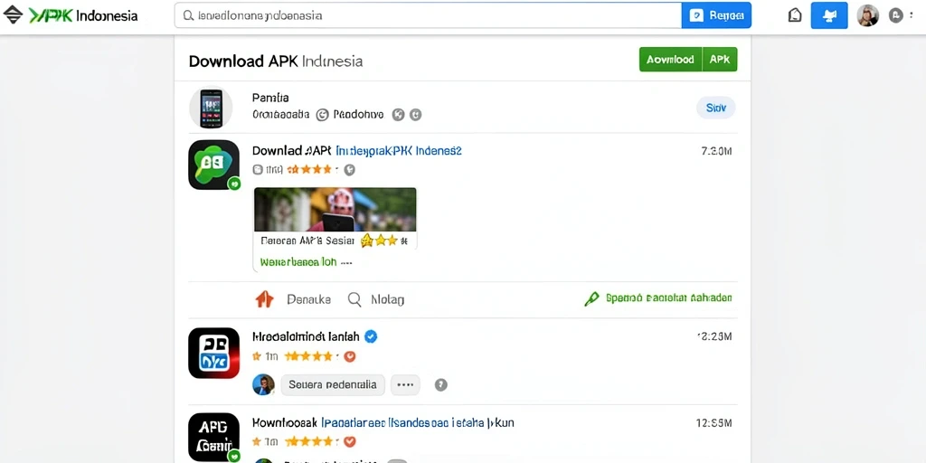Screen dimensions: 926x463
Task: Open the red and black PB app icon
Action: tap(213, 353)
